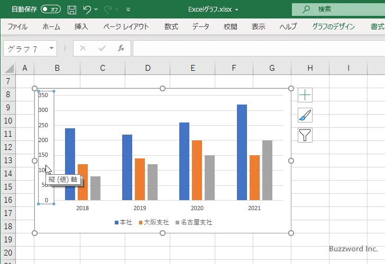The width and height of the screenshot is (385, 264).
Task: Switch to the データ tab
Action: coord(200,26)
